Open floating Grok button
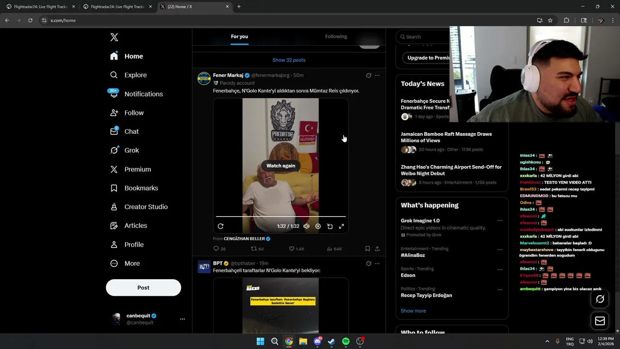The height and width of the screenshot is (349, 620). 600,299
